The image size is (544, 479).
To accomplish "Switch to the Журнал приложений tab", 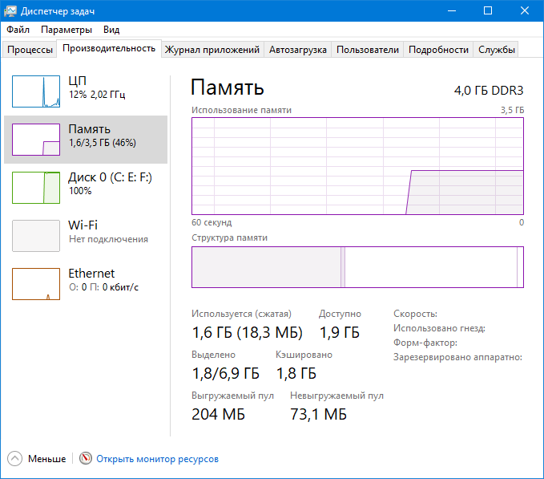I will coord(212,50).
